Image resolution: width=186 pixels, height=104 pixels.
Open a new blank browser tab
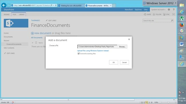coord(114,5)
